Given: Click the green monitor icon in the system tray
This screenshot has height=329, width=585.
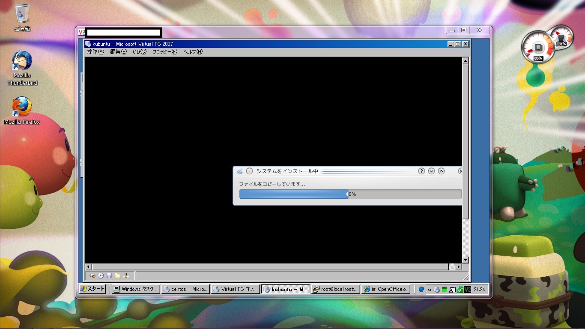Looking at the screenshot, I should click(x=445, y=289).
